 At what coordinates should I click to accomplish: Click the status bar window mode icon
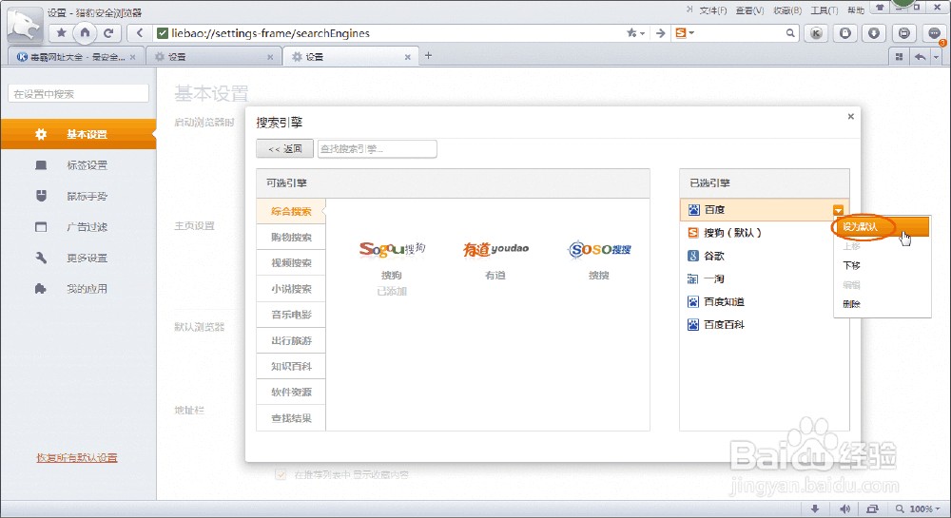click(x=872, y=508)
